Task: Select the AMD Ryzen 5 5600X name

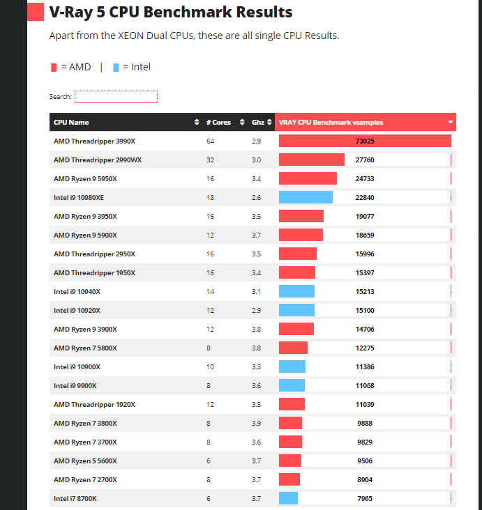Action: (85, 461)
